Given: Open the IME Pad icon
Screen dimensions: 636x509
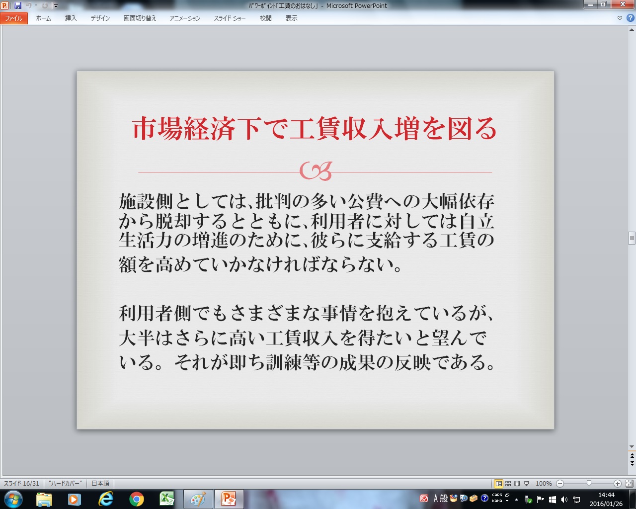Looking at the screenshot, I should [453, 498].
